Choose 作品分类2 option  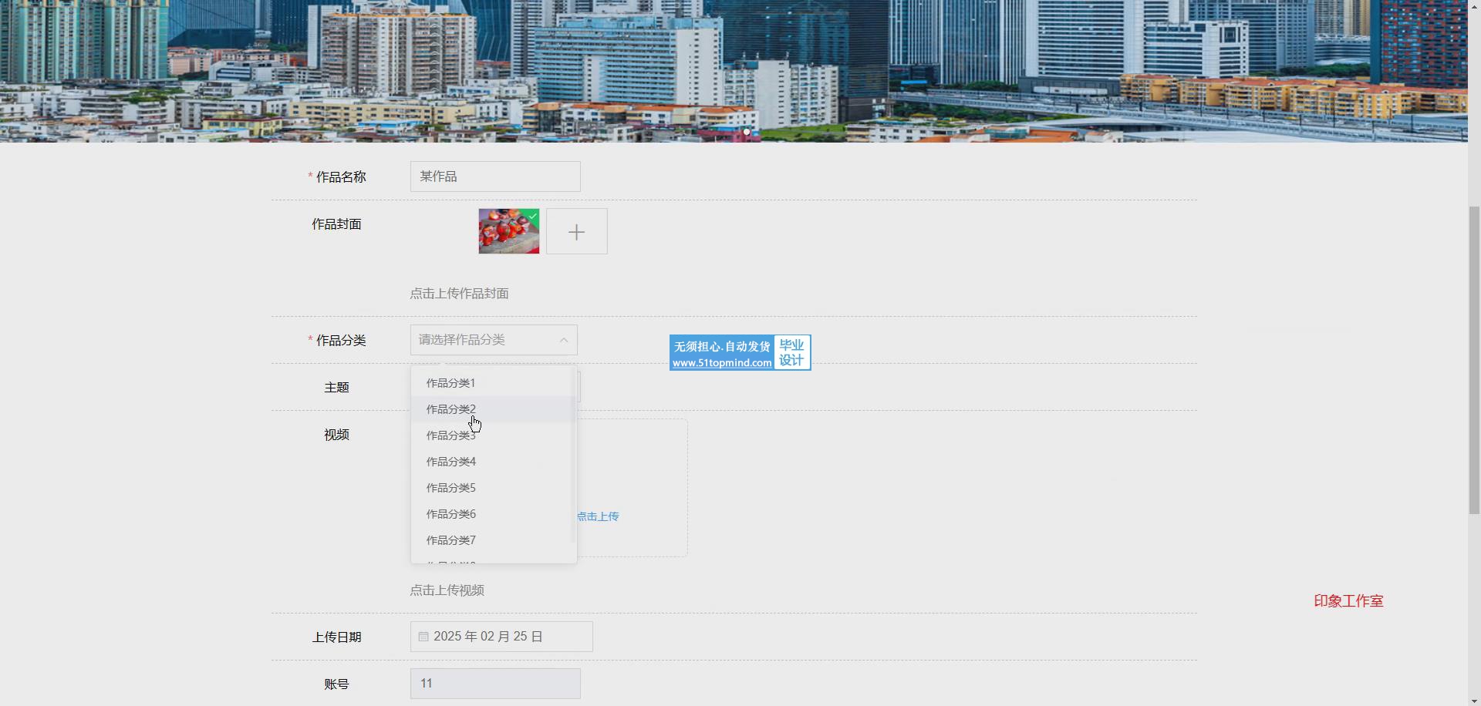(x=451, y=409)
